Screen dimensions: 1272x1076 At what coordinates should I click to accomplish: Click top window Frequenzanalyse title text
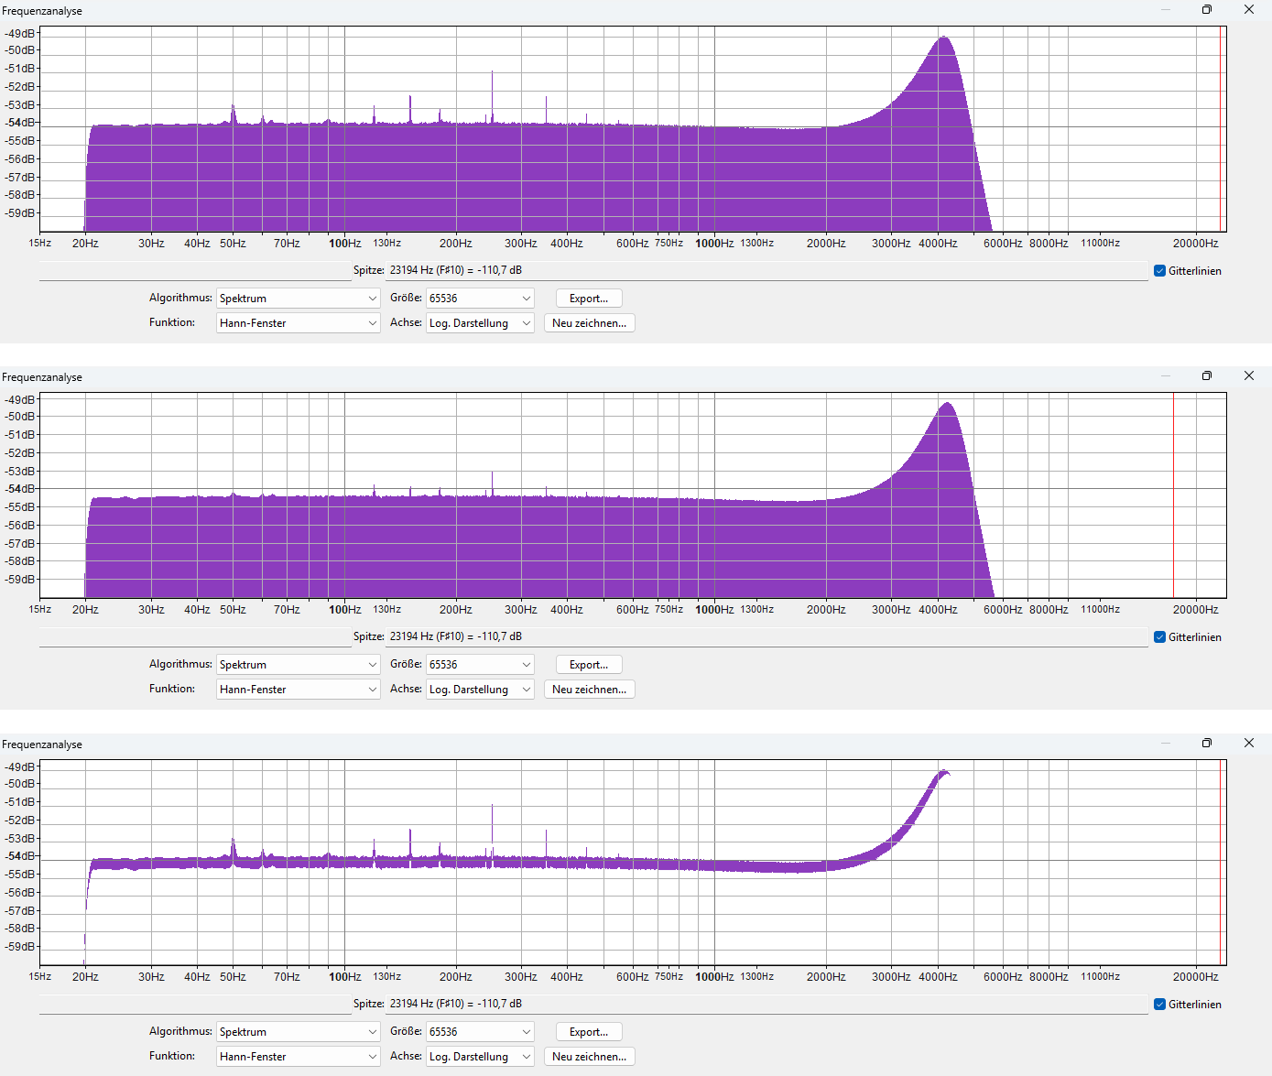42,11
